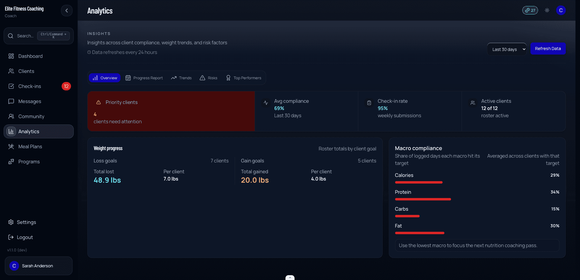Click the Community icon in sidebar

coord(11,116)
